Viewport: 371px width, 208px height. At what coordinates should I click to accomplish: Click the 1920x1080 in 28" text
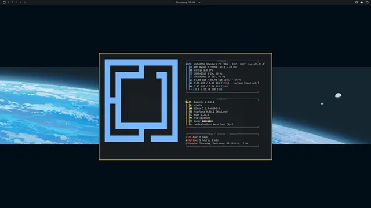pyautogui.click(x=210, y=77)
